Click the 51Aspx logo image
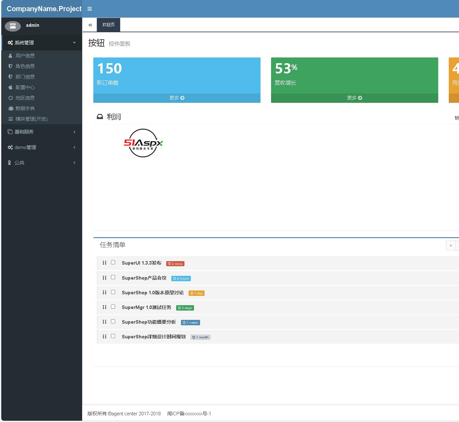 (143, 143)
